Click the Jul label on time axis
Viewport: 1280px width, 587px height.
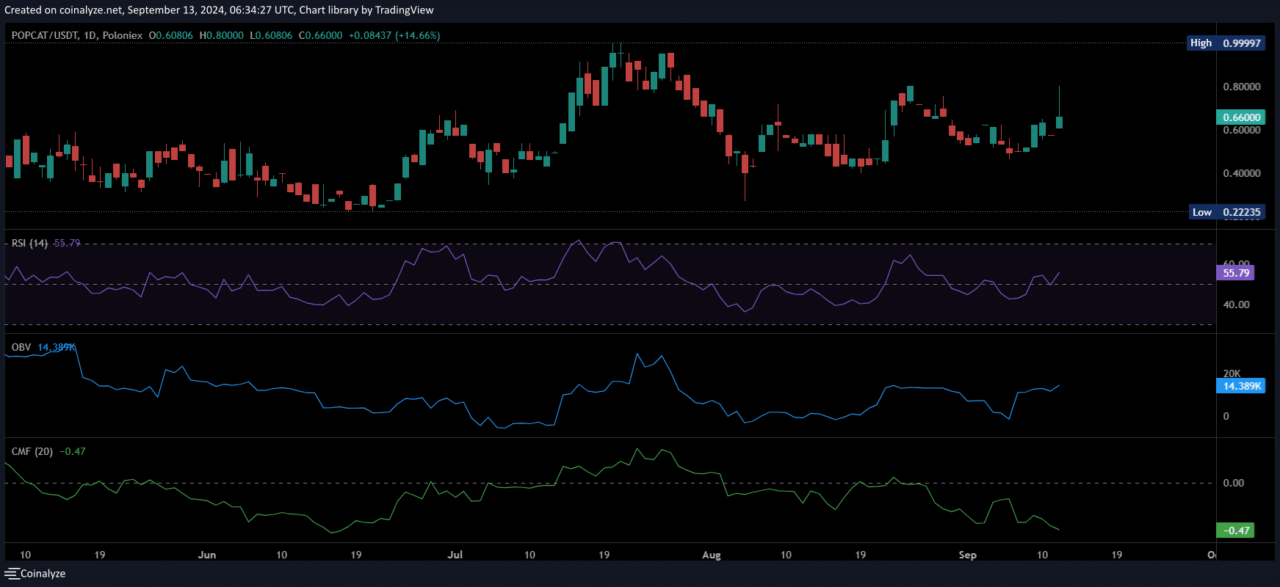pos(455,555)
